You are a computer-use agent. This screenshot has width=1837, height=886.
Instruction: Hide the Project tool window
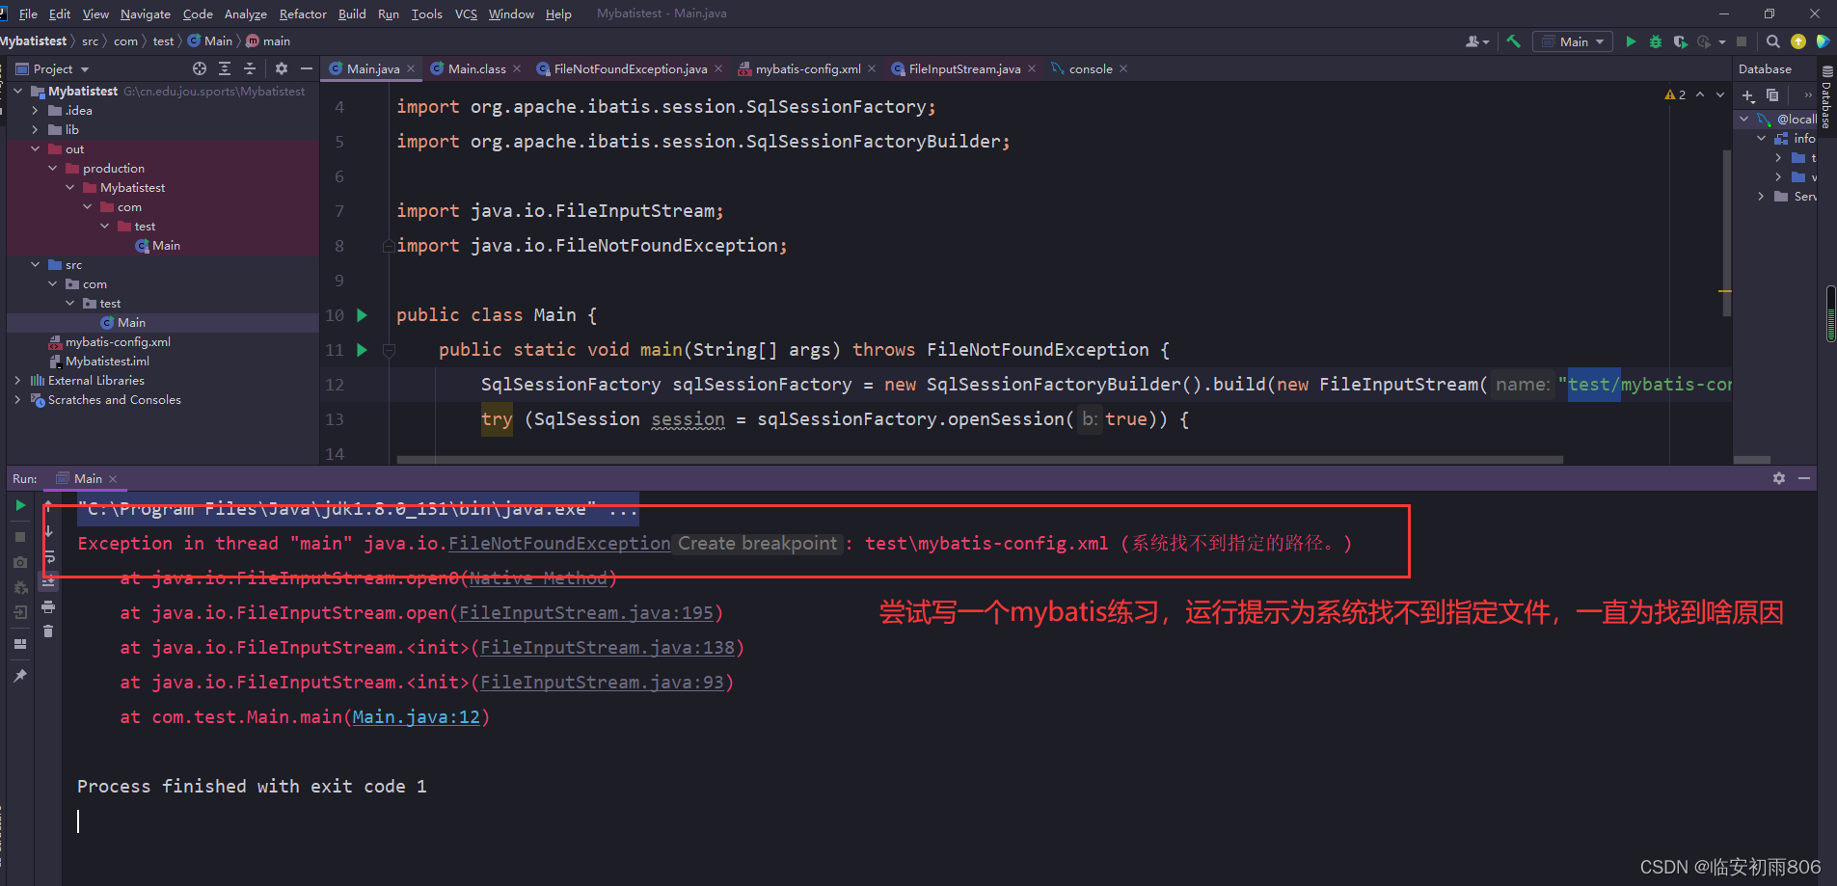pos(307,68)
